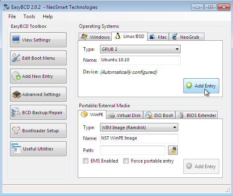Click Add Entry for Ubuntu 10.10
233x196 pixels.
[x=201, y=85]
